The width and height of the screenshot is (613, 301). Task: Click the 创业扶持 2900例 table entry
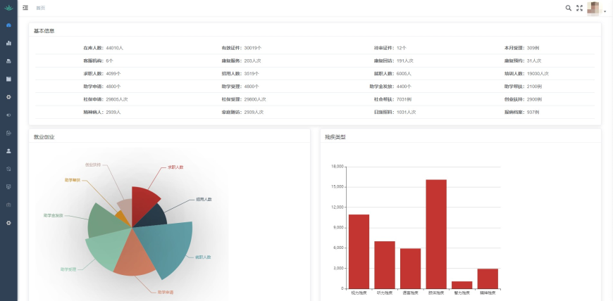523,100
